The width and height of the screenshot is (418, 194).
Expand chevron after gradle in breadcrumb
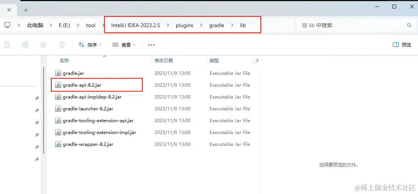232,25
